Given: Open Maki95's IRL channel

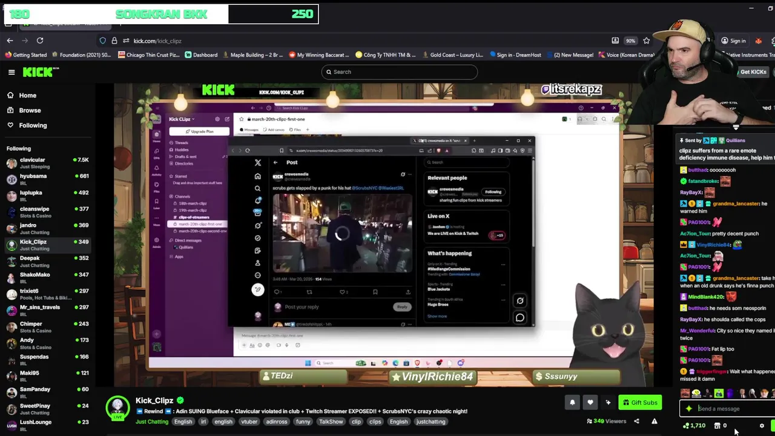Looking at the screenshot, I should click(47, 376).
